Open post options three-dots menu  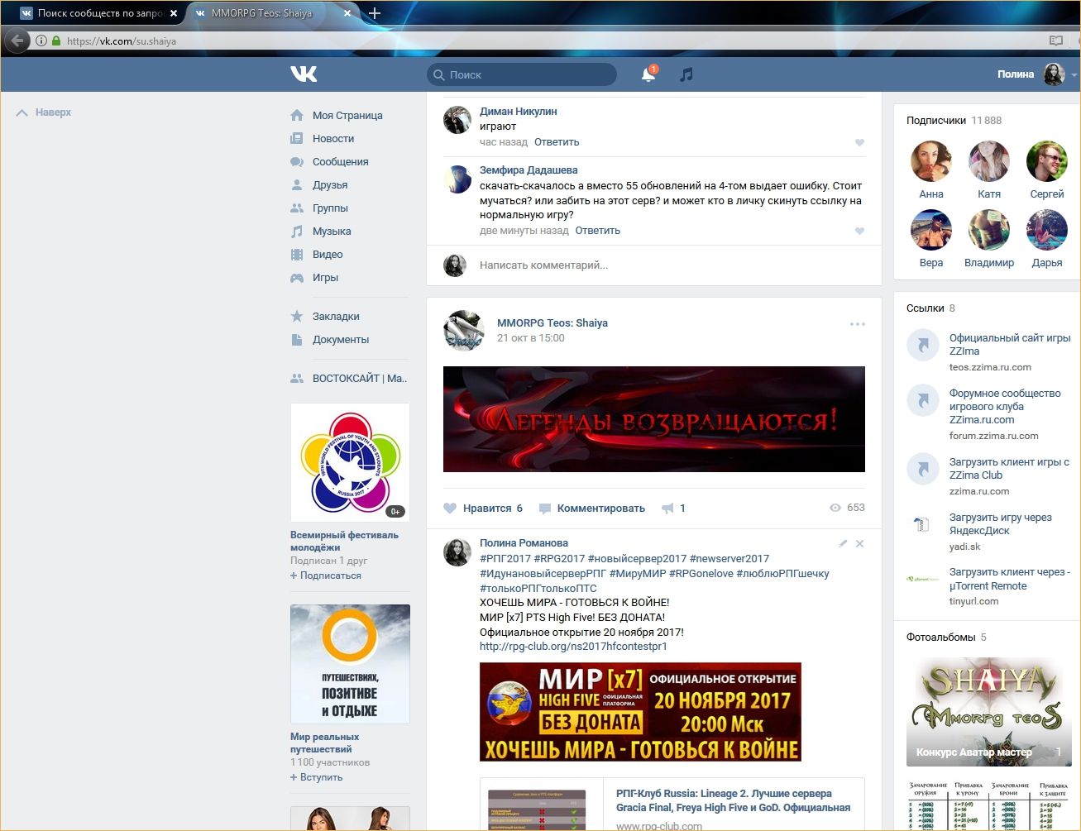(858, 324)
